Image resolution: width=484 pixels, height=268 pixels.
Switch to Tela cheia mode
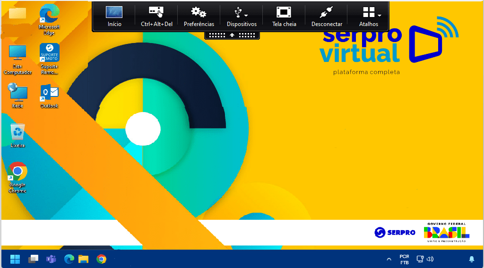click(284, 17)
